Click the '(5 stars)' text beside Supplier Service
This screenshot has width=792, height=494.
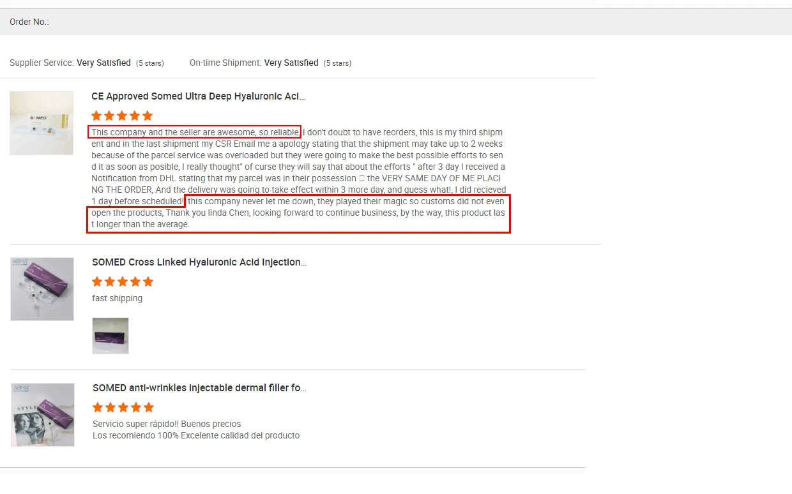click(150, 63)
